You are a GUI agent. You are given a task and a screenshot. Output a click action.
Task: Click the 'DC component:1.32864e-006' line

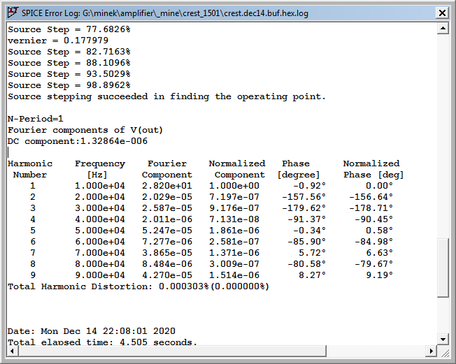point(78,141)
